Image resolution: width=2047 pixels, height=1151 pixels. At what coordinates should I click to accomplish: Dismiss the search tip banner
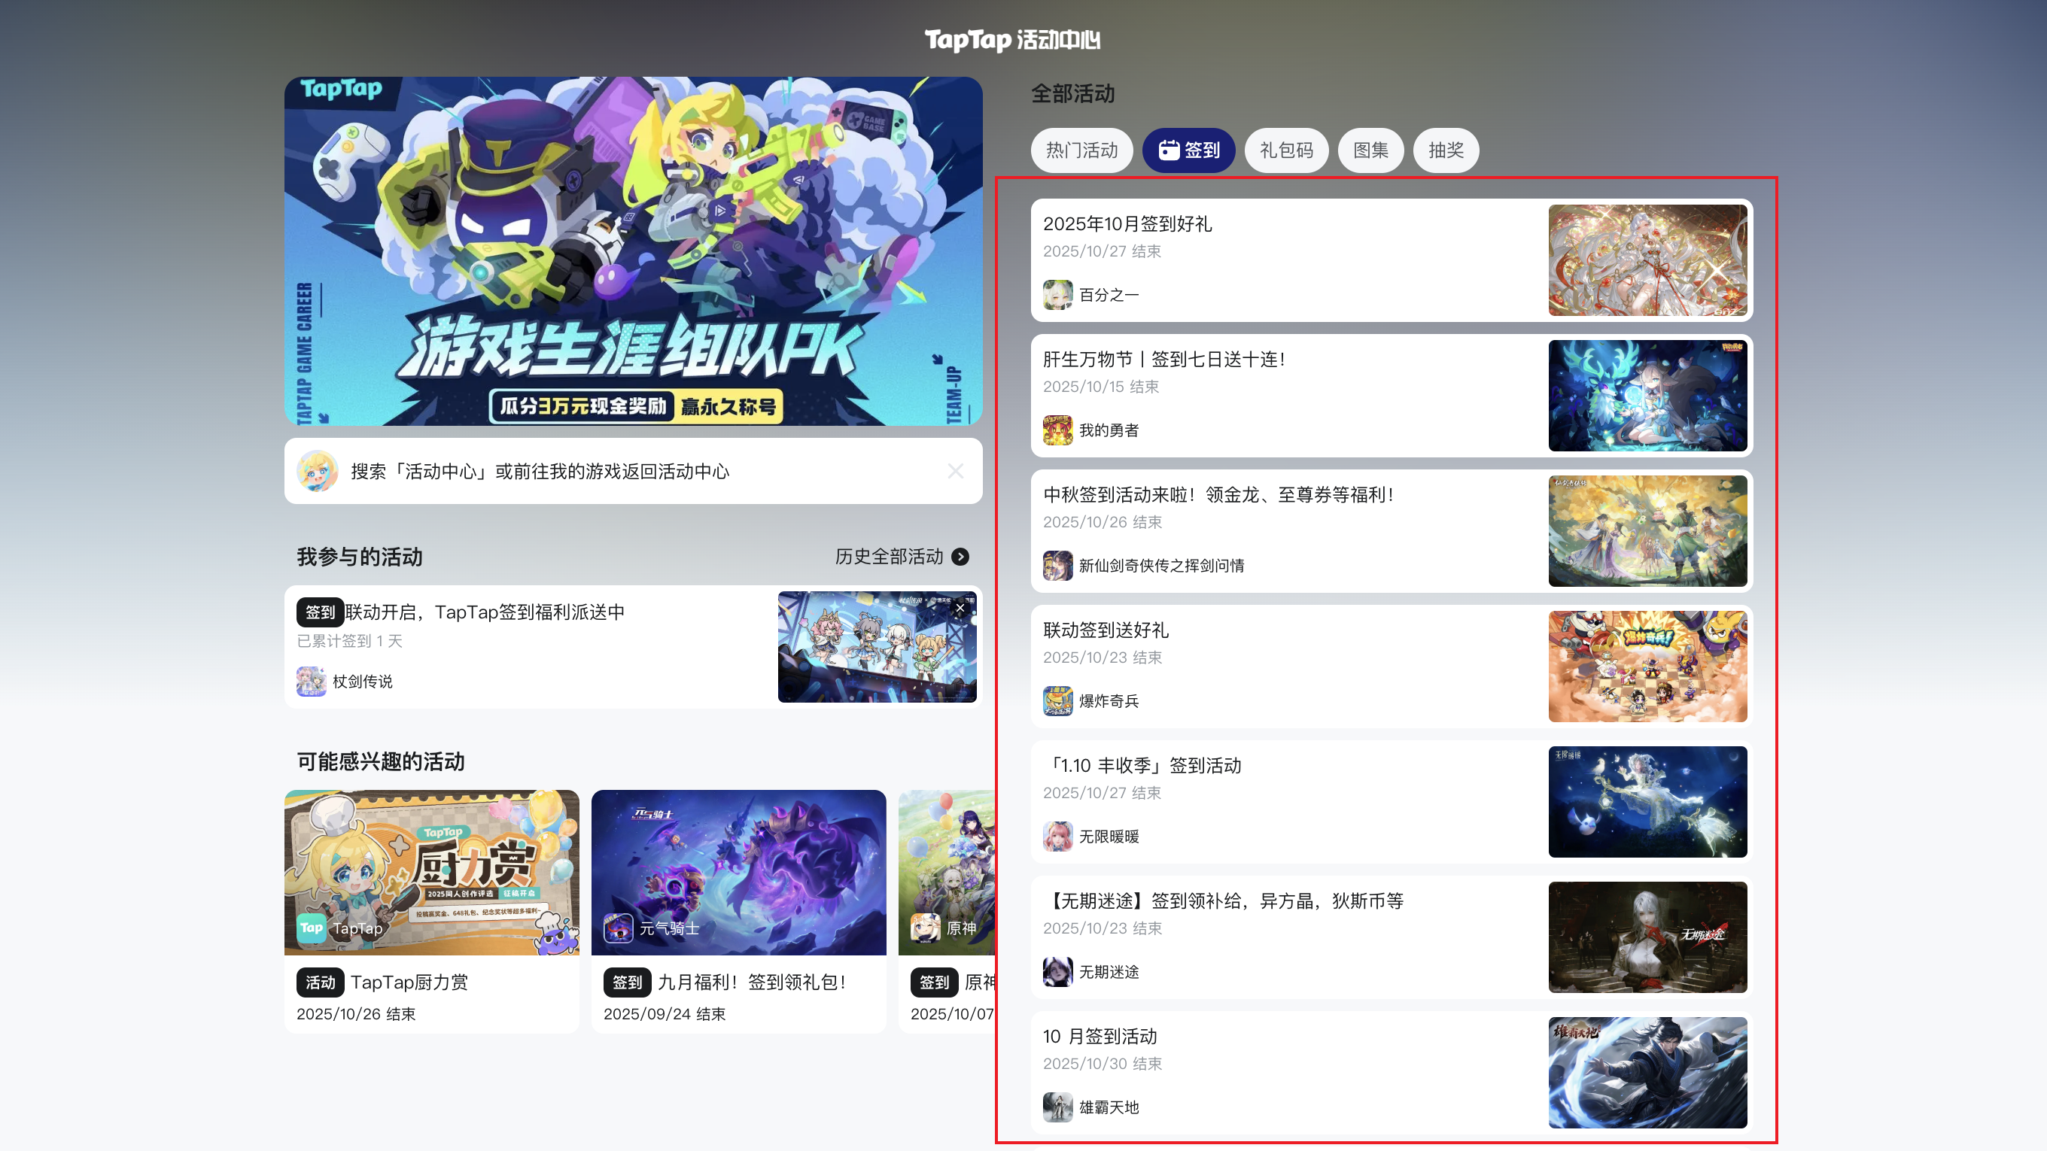pos(955,471)
